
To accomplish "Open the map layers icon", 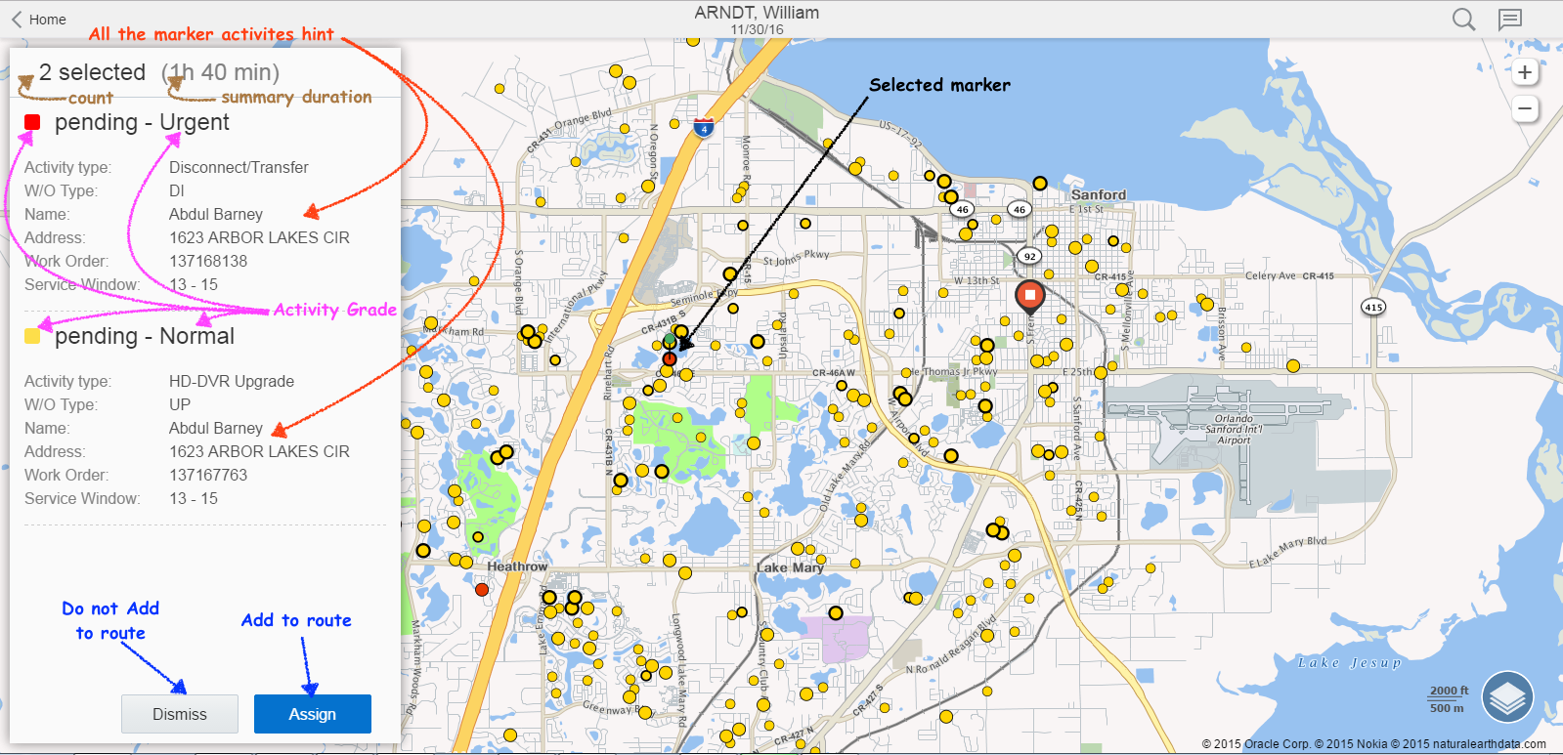I will pos(1507,696).
